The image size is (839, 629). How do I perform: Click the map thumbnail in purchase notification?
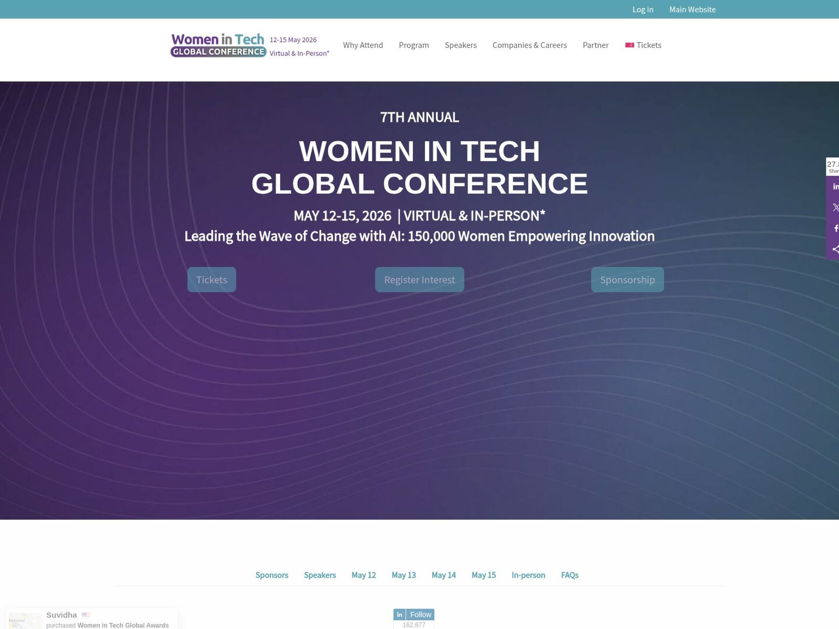click(25, 621)
